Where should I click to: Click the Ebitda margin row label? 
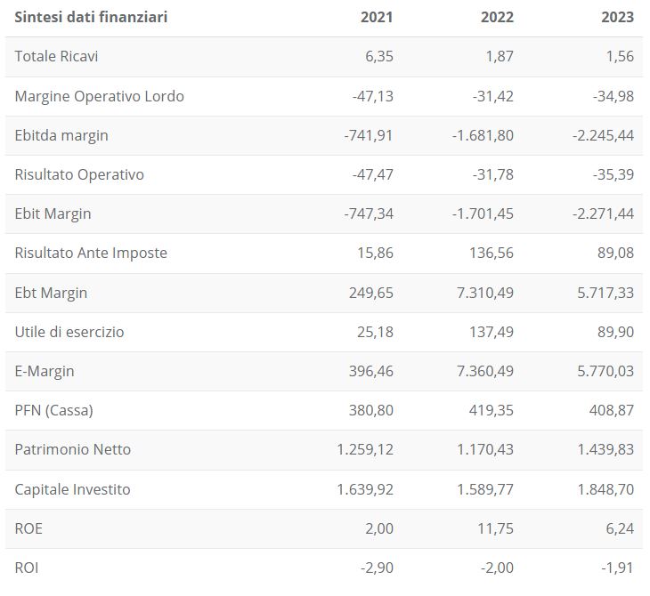(61, 135)
